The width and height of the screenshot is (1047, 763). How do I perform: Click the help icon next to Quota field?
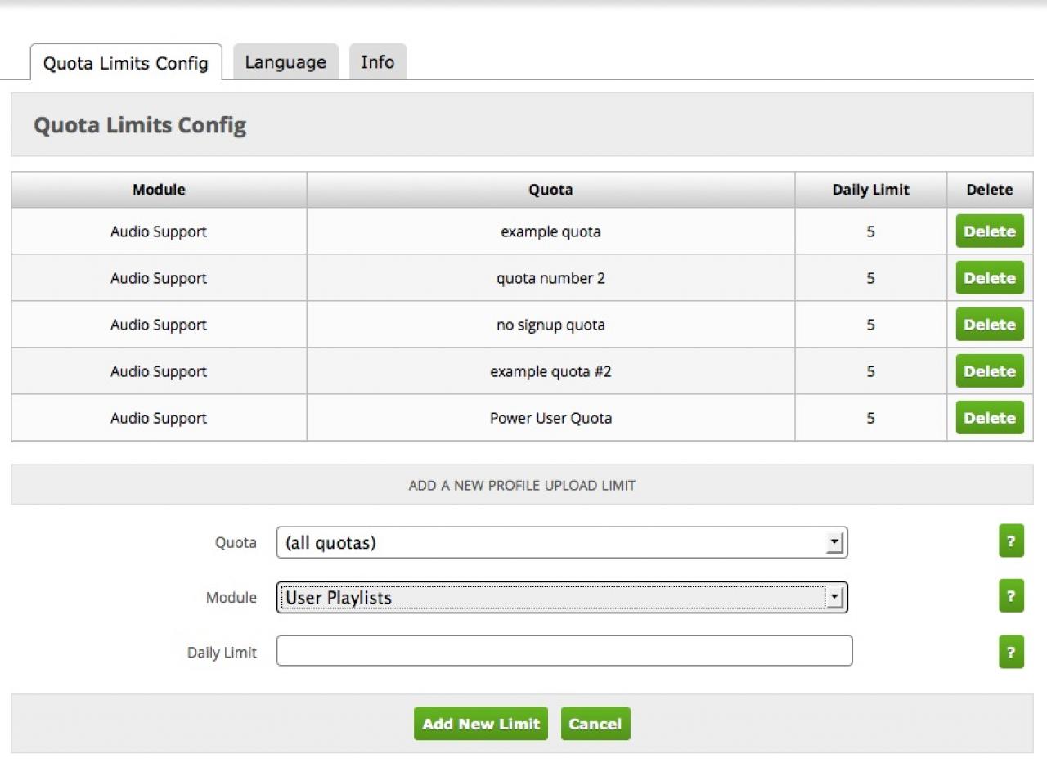coord(1011,541)
